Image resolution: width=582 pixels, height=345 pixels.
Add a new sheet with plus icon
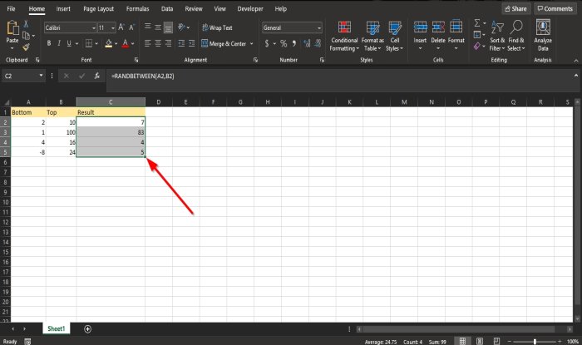87,329
